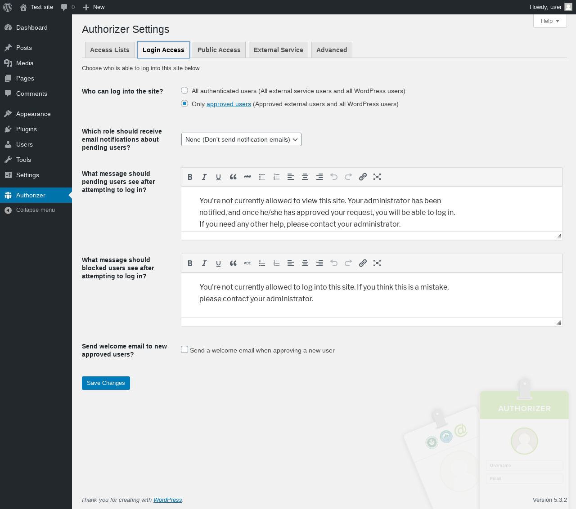
Task: Click Align right in pending users editor
Action: point(319,177)
